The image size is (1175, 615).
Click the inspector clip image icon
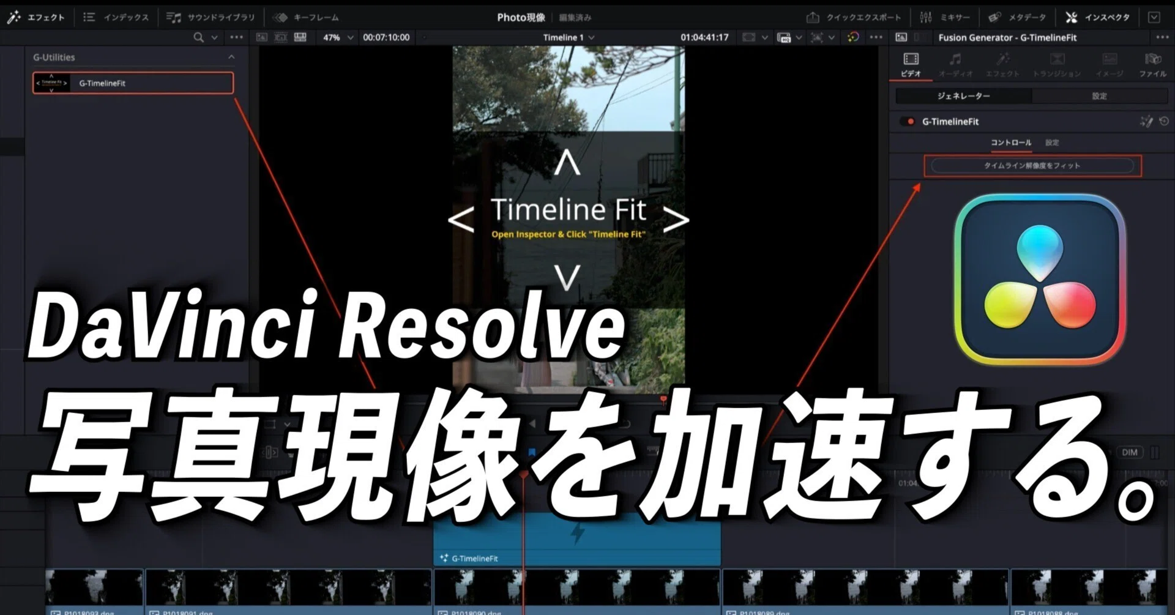901,37
